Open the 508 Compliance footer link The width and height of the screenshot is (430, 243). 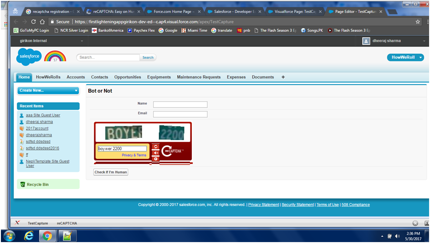point(355,205)
